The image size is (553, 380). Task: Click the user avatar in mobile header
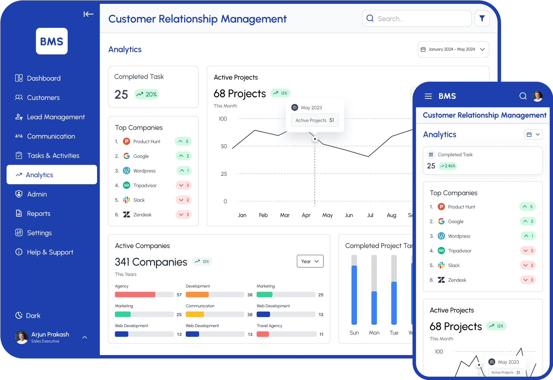537,96
